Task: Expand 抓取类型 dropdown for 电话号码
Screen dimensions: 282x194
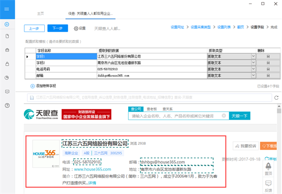Action: coord(253,69)
